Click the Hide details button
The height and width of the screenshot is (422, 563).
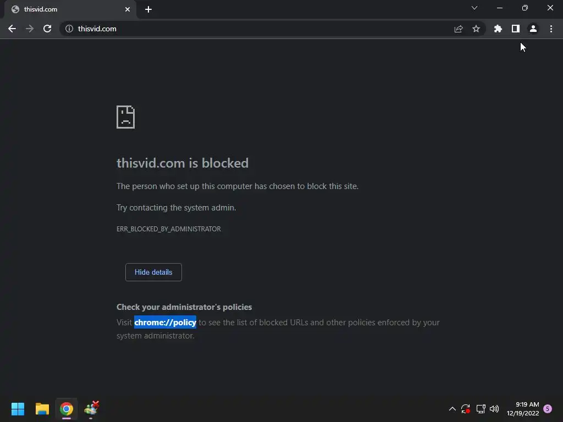[x=153, y=273]
